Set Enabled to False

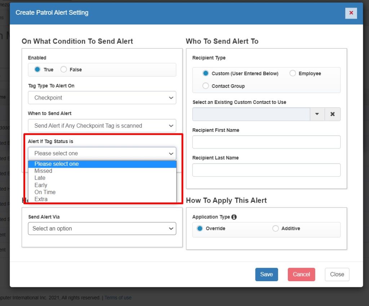[x=64, y=70]
